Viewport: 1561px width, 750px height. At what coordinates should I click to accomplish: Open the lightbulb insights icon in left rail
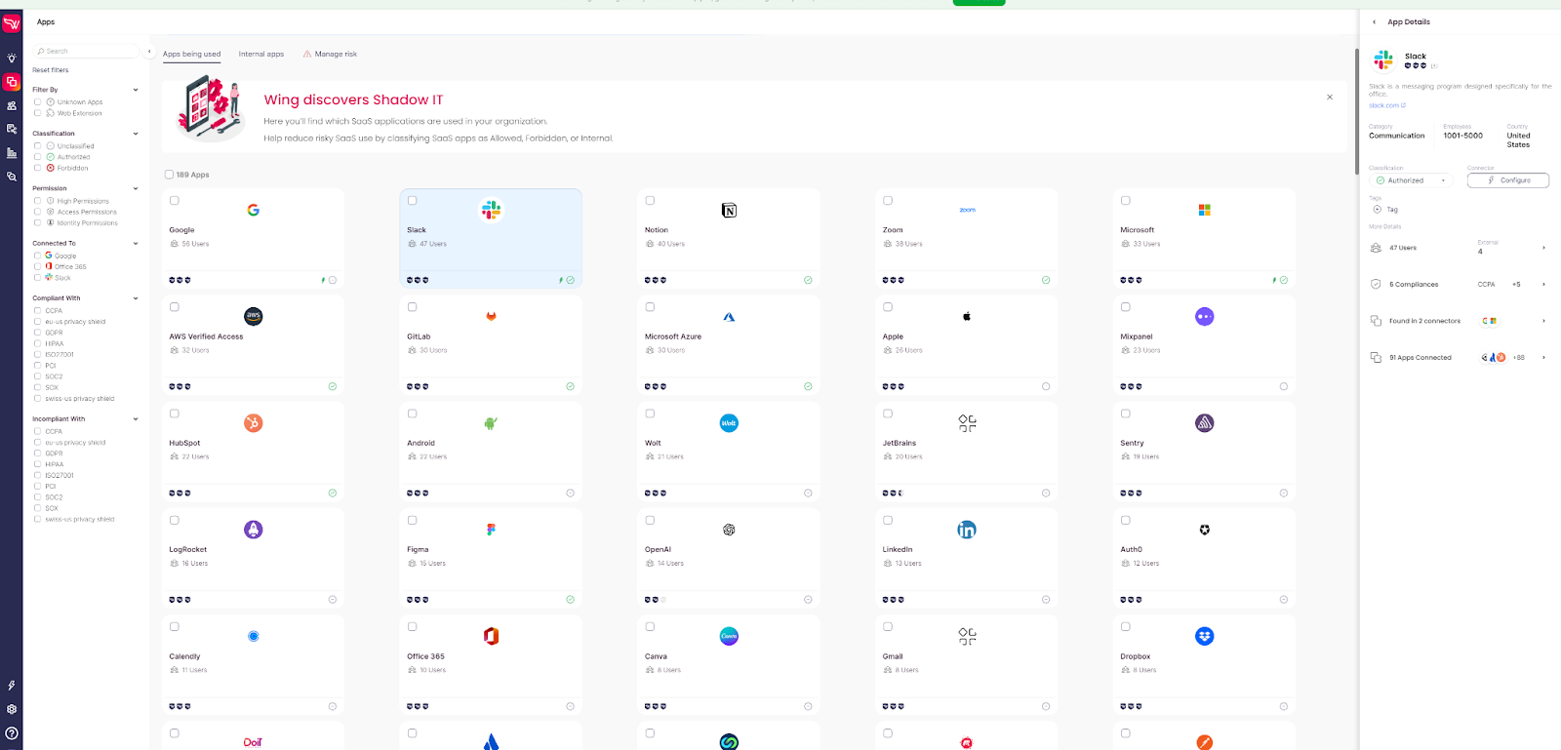coord(12,59)
